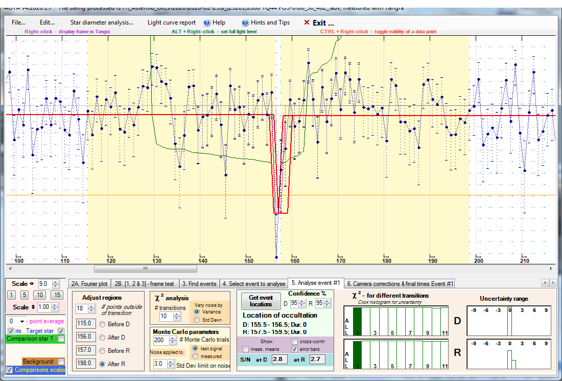Set horizontal scale preset to 10
The width and height of the screenshot is (562, 381).
[x=40, y=295]
